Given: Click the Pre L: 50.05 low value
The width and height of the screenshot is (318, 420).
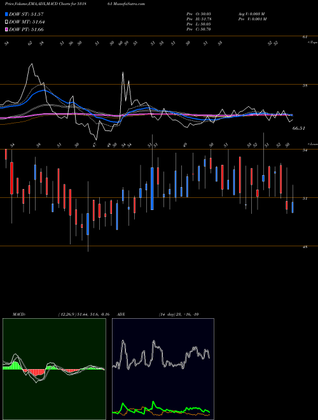Looking at the screenshot, I should [x=199, y=24].
